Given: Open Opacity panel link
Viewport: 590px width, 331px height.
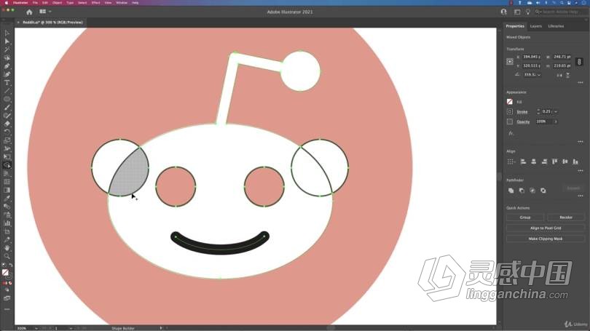Looking at the screenshot, I should tap(523, 121).
